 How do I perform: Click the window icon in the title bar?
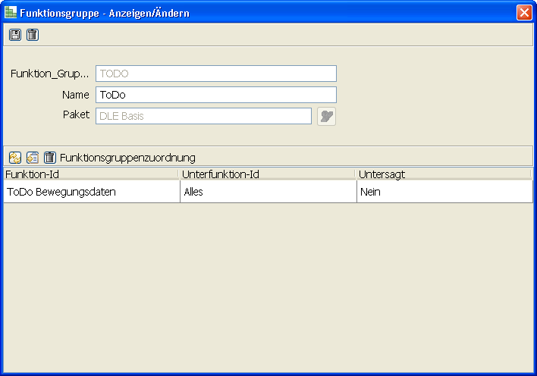tap(11, 13)
